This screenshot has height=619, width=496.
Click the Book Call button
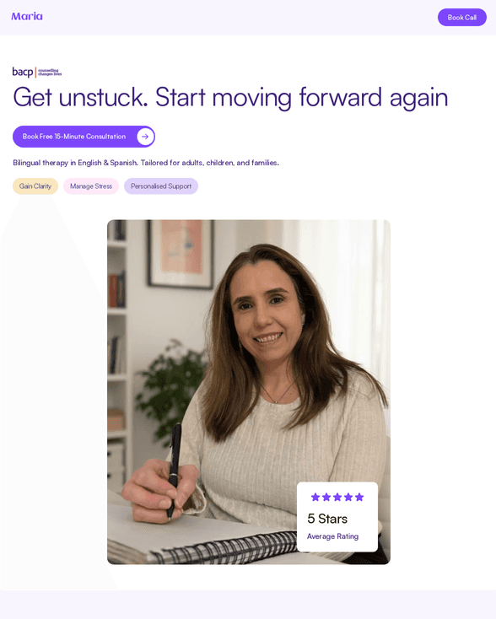tap(461, 18)
